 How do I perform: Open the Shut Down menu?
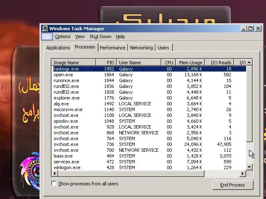pos(100,36)
